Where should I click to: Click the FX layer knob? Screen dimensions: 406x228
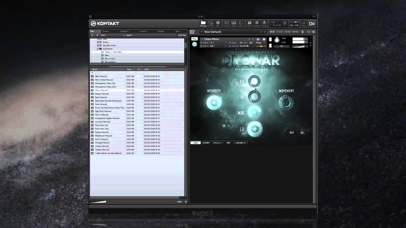(254, 81)
